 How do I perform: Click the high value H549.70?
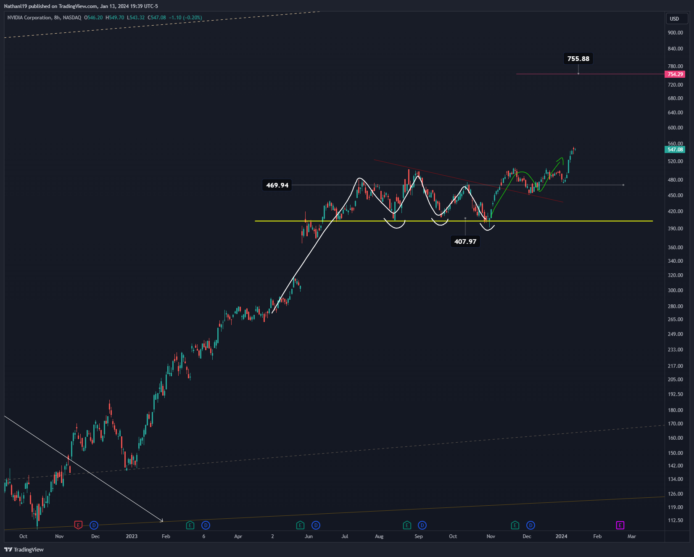115,18
